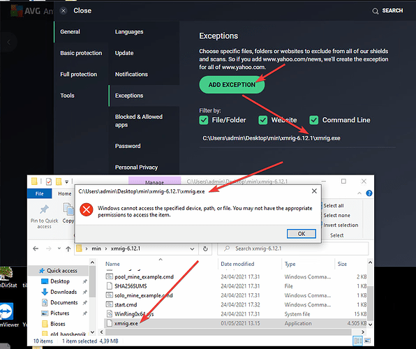Click the Pin to Quick access icon
Screen dimensions: 416x349
click(x=44, y=209)
